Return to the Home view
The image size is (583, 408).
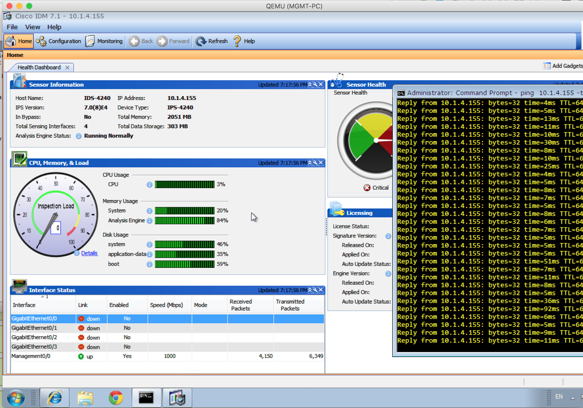pos(18,41)
